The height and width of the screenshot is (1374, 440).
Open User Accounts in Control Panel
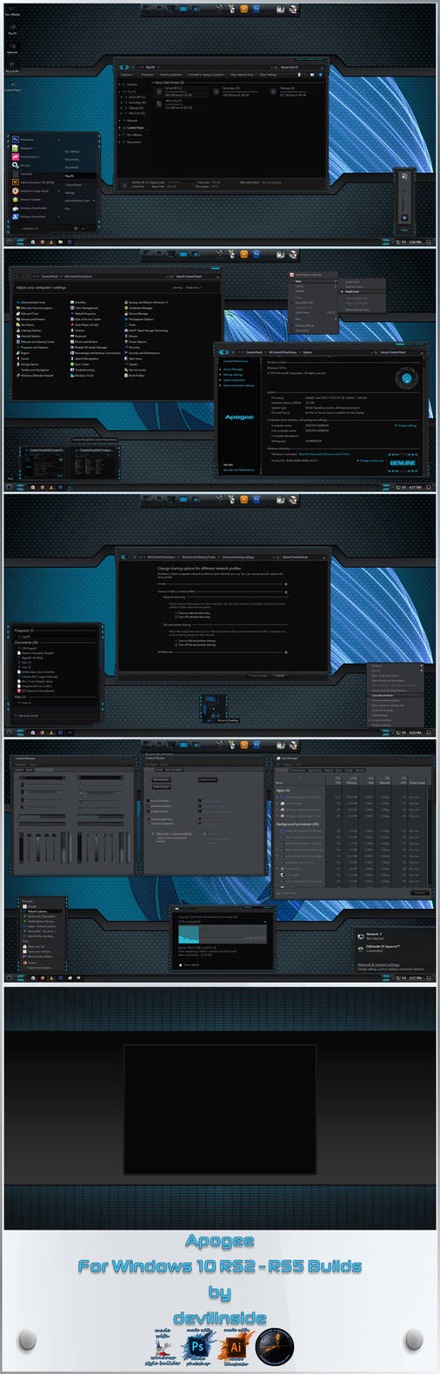(x=136, y=370)
